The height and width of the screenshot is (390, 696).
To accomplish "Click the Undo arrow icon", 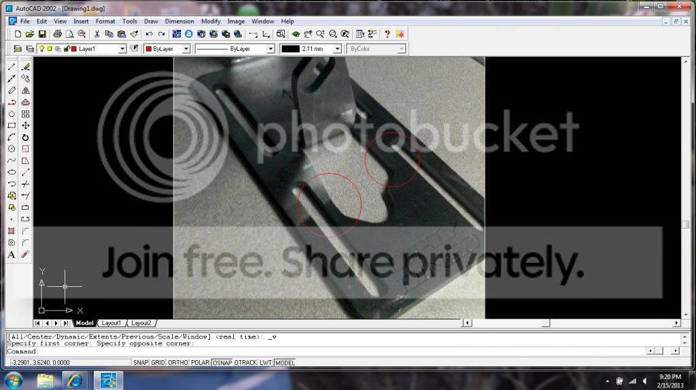I will 149,34.
